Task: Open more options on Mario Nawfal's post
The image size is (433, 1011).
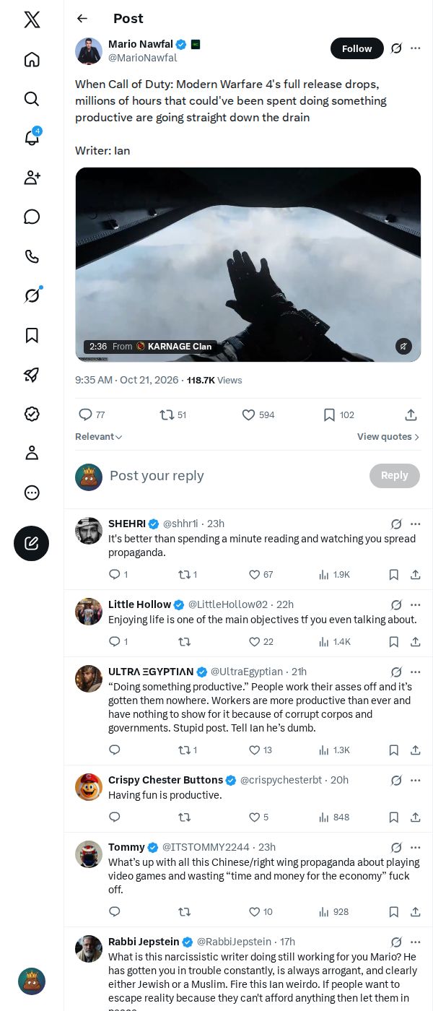Action: (416, 48)
